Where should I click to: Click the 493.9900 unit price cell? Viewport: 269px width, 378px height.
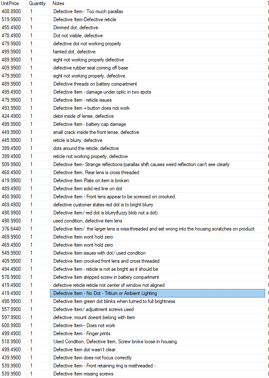pos(13,108)
